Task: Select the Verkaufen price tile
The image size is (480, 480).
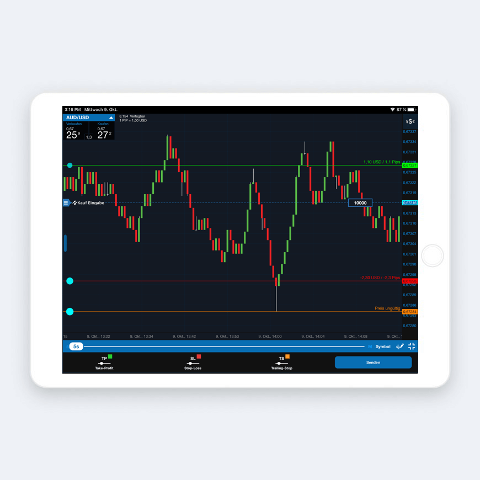Action: click(x=73, y=131)
